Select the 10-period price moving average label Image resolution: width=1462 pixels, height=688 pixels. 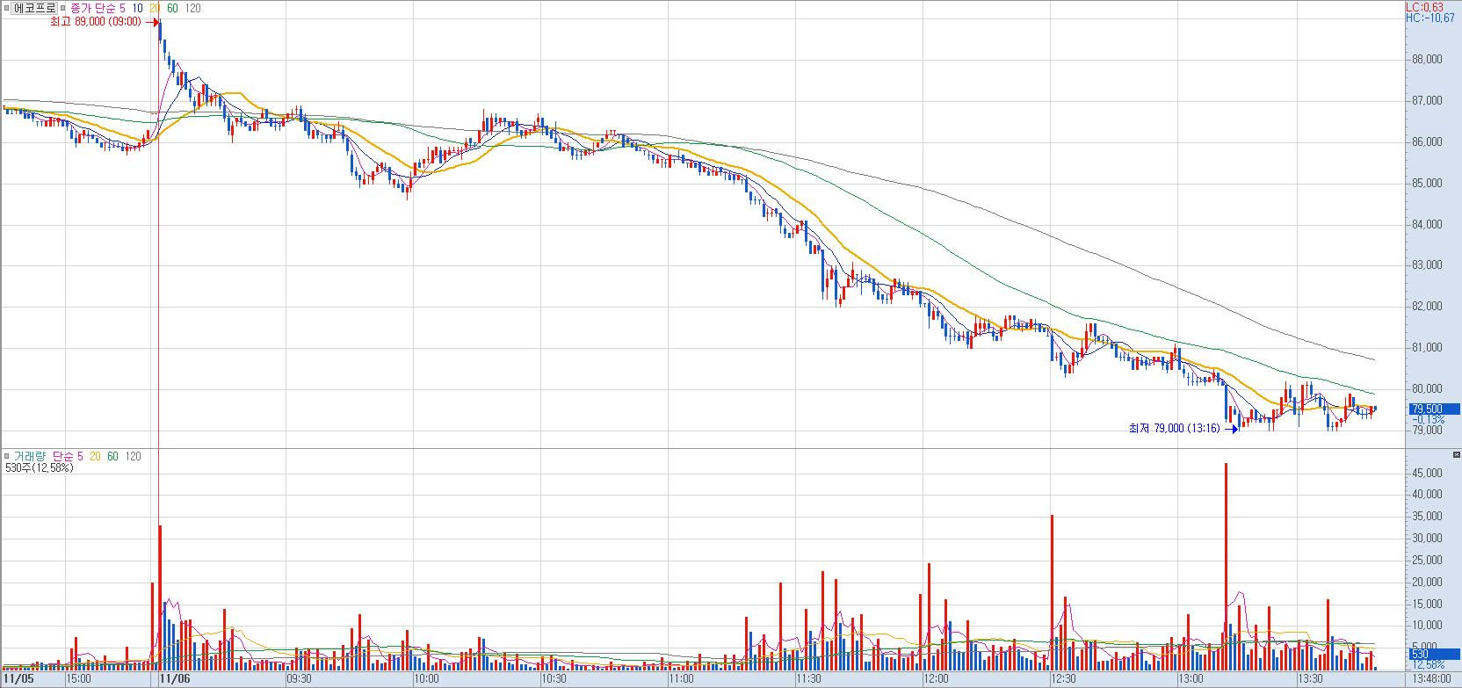coord(138,8)
